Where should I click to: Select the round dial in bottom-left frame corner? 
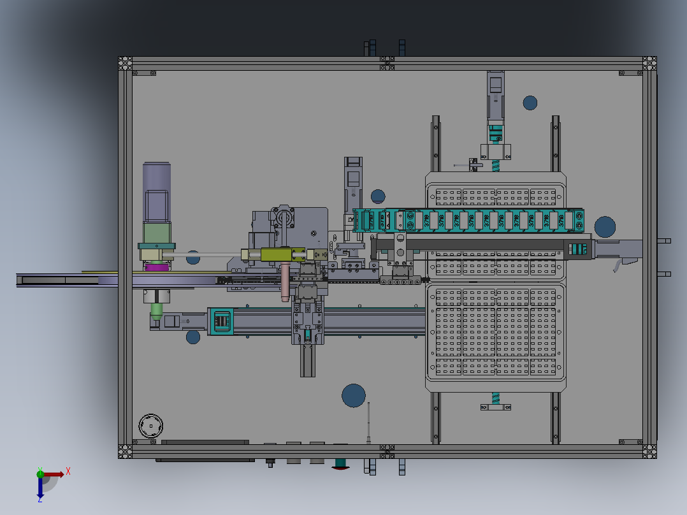pyautogui.click(x=150, y=426)
